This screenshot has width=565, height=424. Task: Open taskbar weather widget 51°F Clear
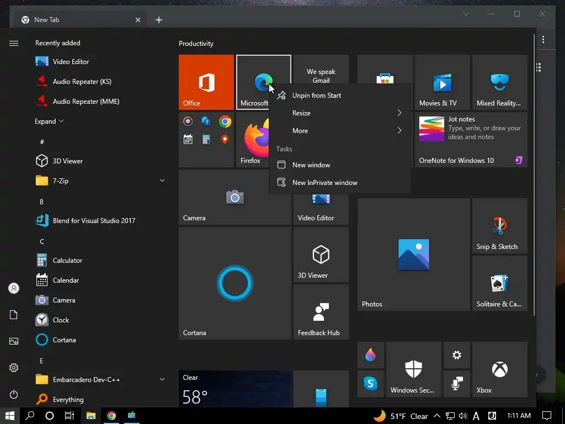(401, 416)
